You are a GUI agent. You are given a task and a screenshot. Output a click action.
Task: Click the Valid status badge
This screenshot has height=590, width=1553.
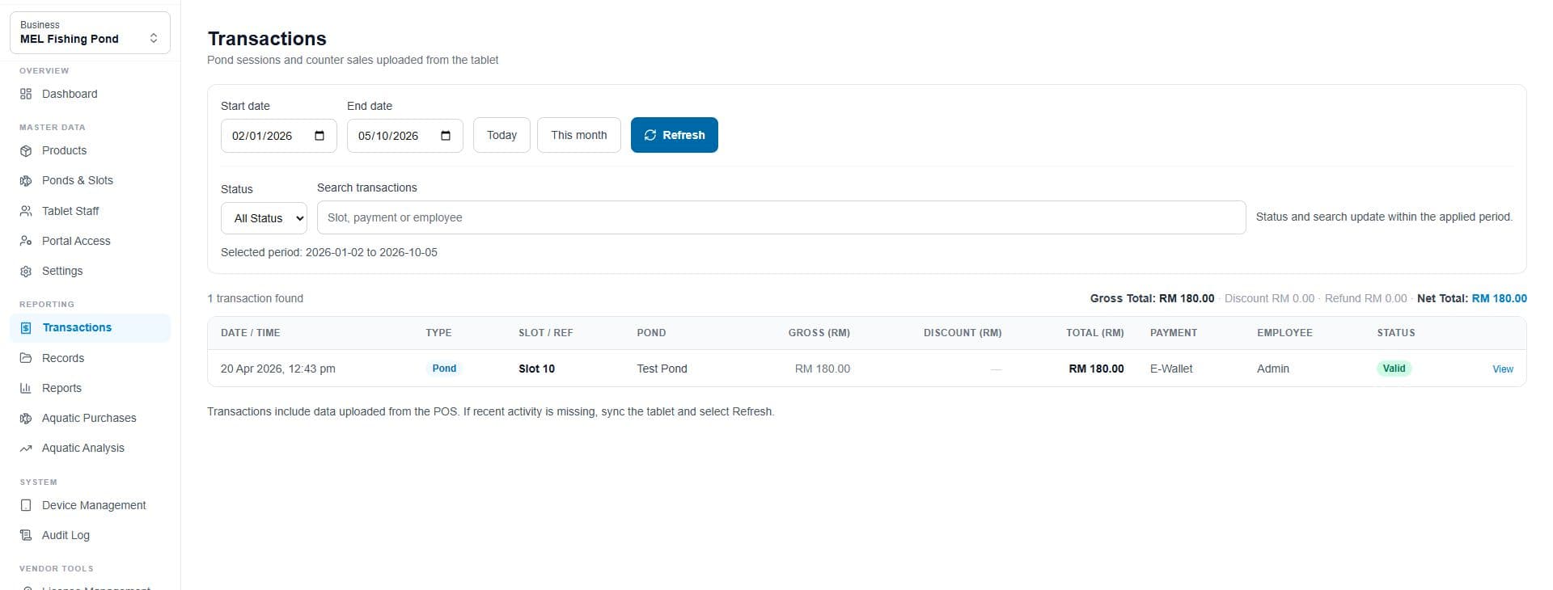(1394, 369)
